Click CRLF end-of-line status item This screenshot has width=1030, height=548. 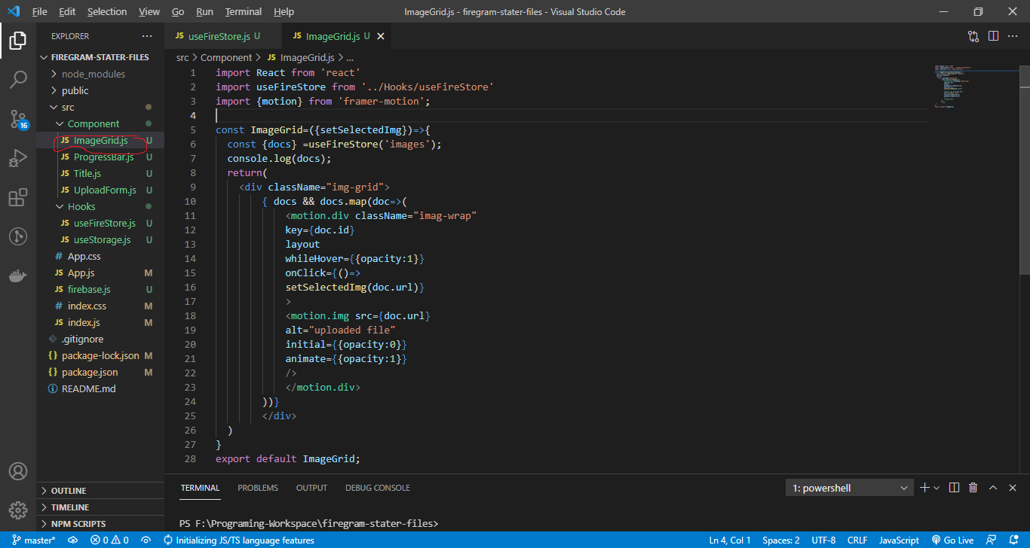click(857, 540)
